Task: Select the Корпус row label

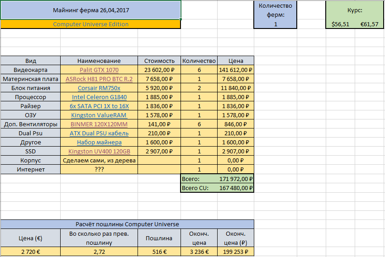Action: pyautogui.click(x=30, y=161)
